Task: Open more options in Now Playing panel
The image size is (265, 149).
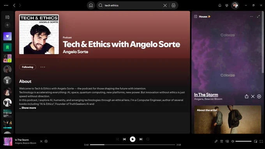Action: coord(251,16)
